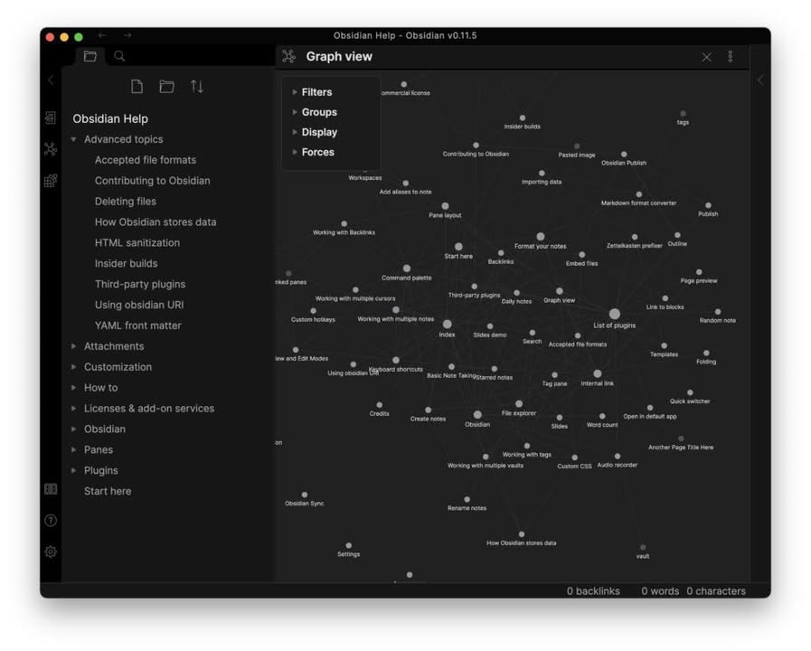This screenshot has width=811, height=651.
Task: Expand the Filters section in graph controls
Action: [316, 92]
